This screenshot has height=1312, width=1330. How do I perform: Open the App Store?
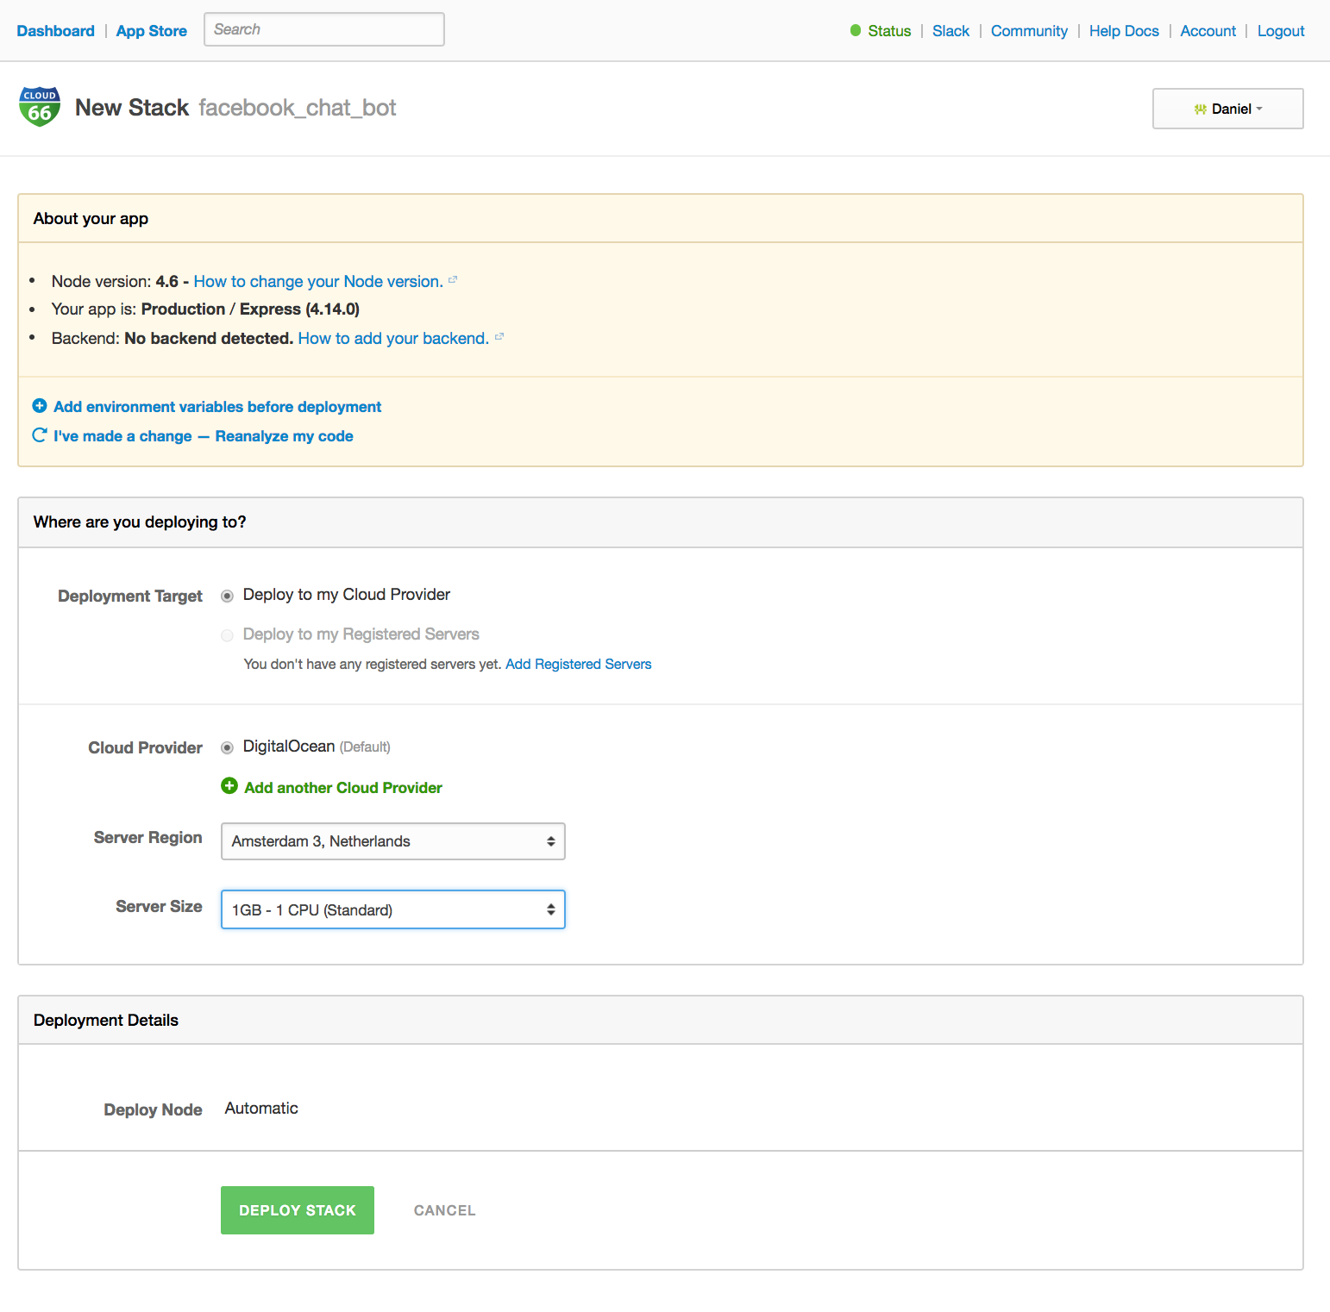[152, 31]
